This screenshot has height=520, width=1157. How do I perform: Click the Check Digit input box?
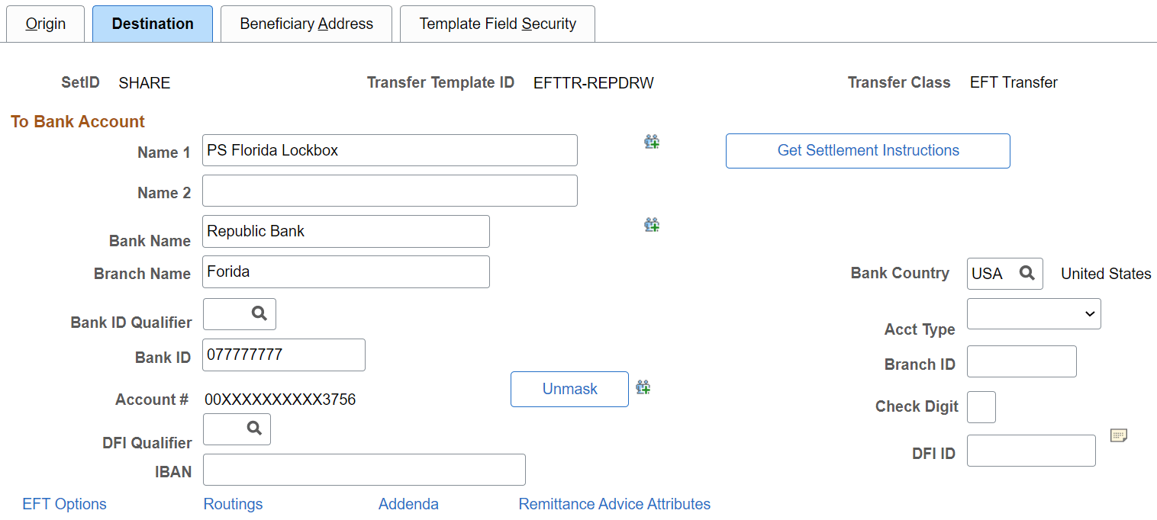981,406
